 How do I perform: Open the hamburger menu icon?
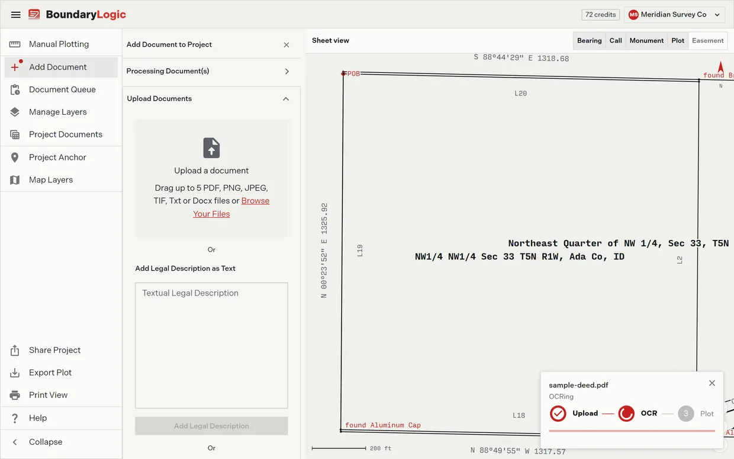click(x=16, y=15)
